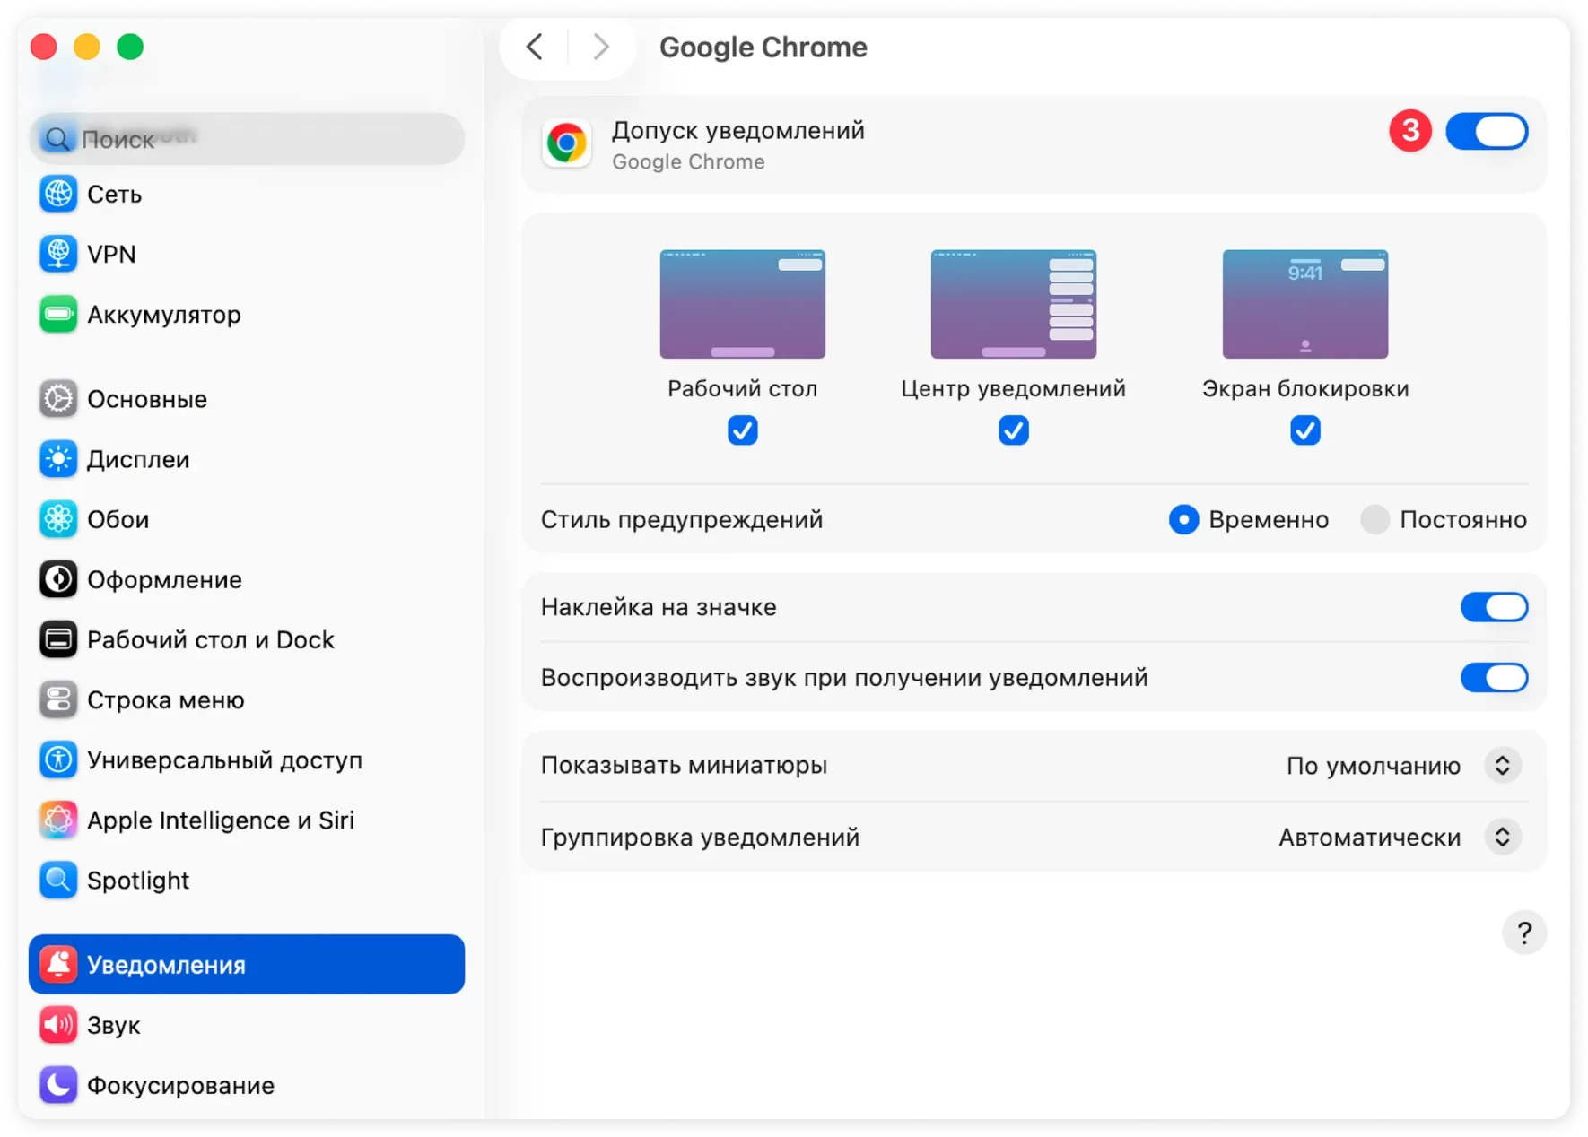Click the Фокусирование moon icon

[x=57, y=1085]
